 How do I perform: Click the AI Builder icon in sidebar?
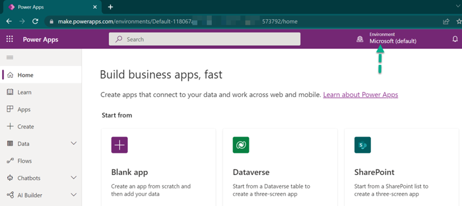pos(10,195)
